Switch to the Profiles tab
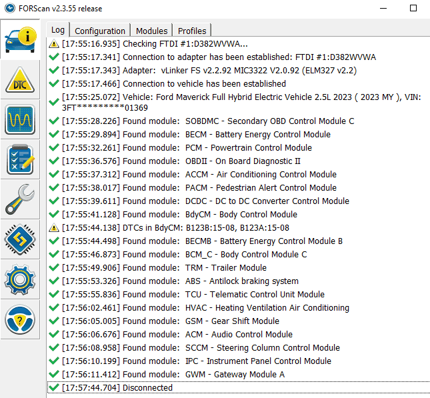 [192, 31]
